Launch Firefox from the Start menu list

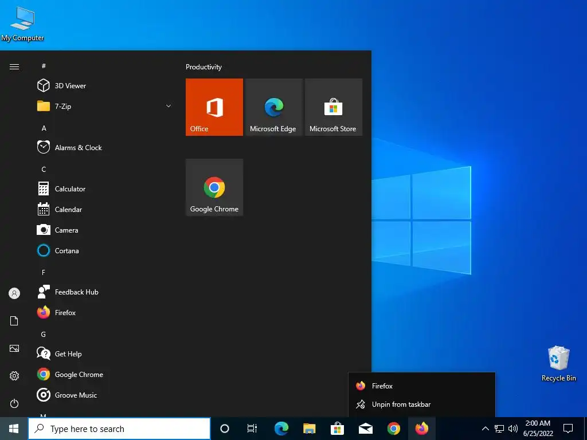tap(105, 312)
